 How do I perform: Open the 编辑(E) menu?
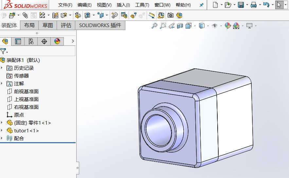(x=84, y=5)
